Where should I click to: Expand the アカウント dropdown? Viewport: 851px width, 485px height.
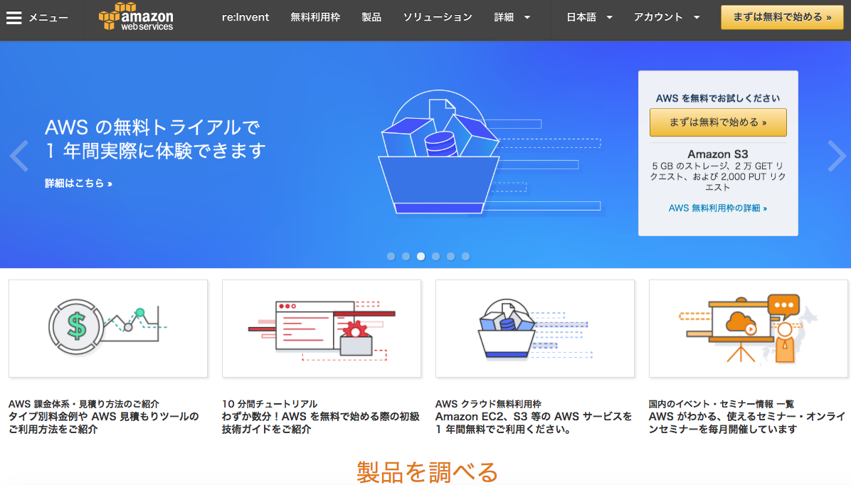pyautogui.click(x=667, y=17)
